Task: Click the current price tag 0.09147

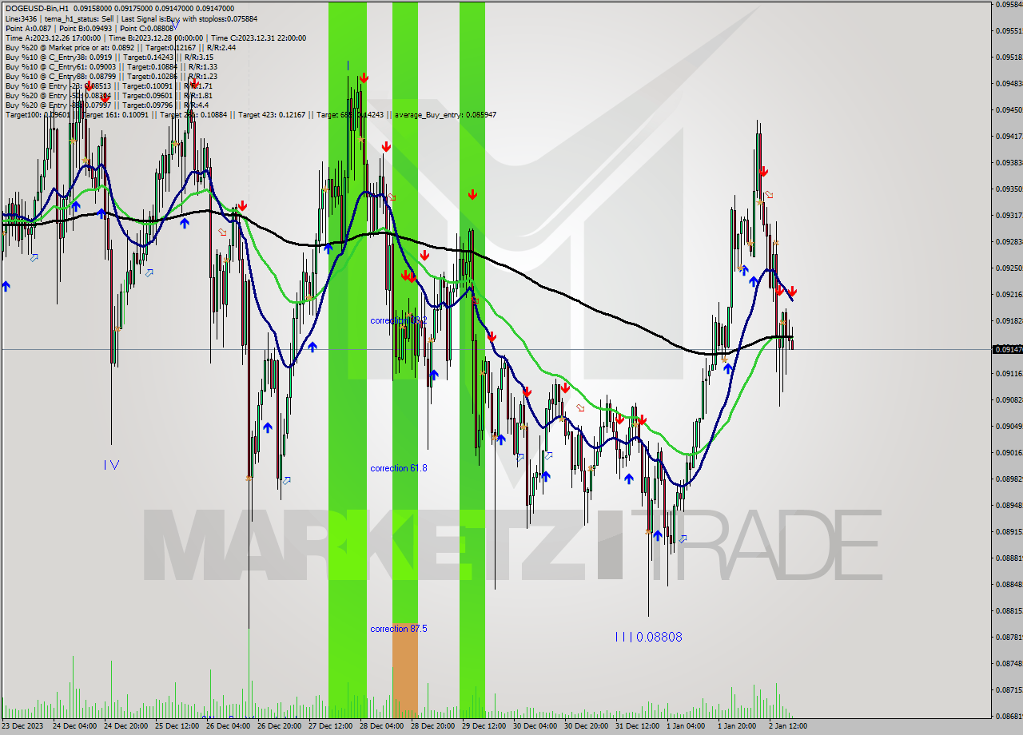Action: (x=1007, y=349)
